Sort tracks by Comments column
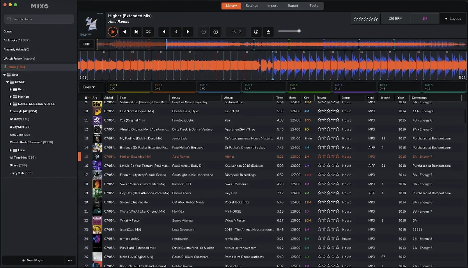This screenshot has width=468, height=268. point(419,98)
